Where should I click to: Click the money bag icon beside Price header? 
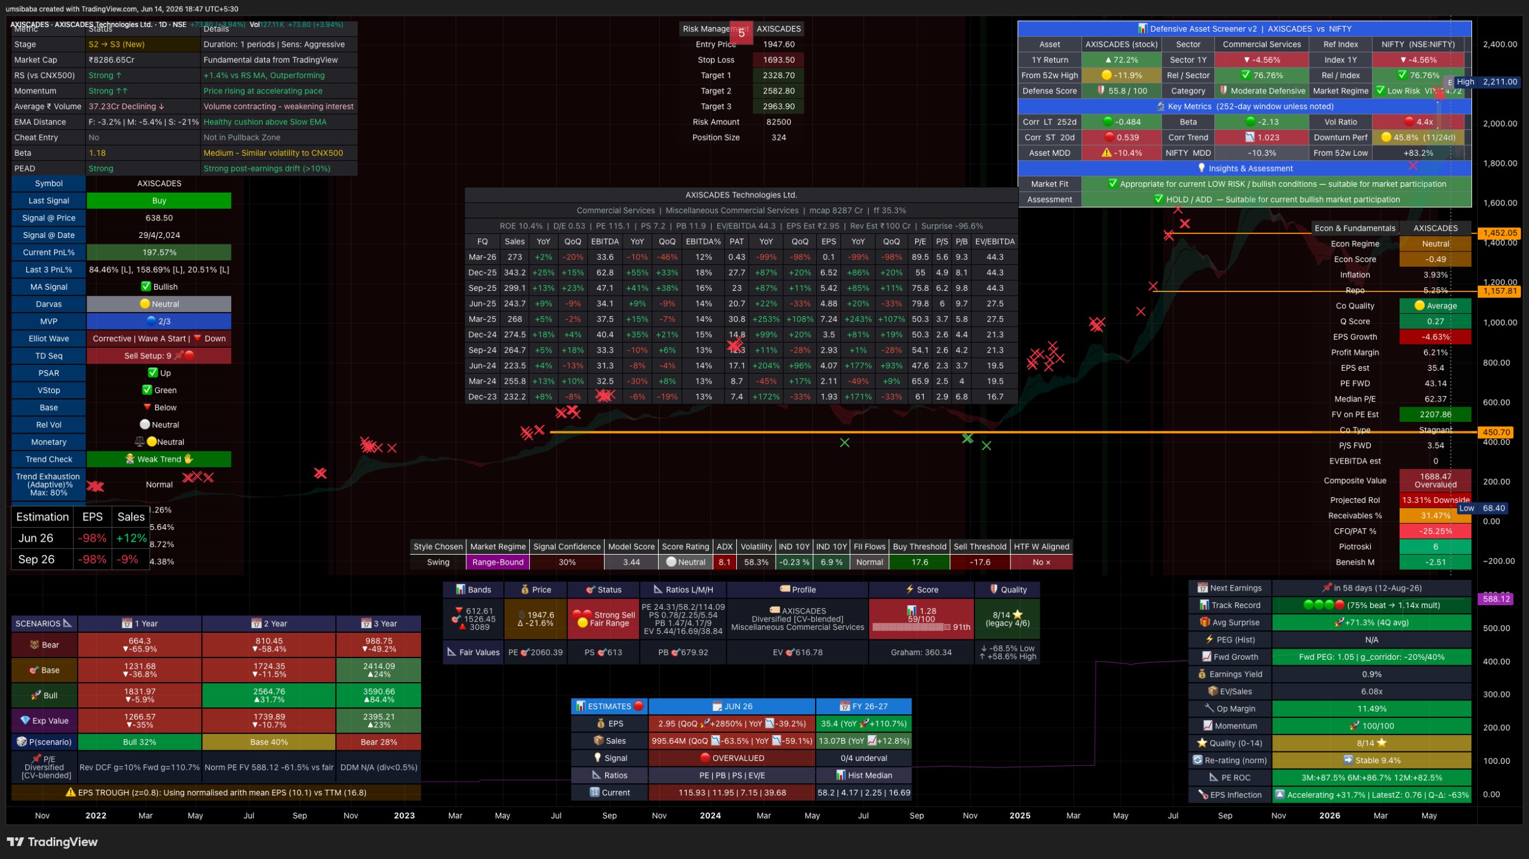click(x=525, y=590)
